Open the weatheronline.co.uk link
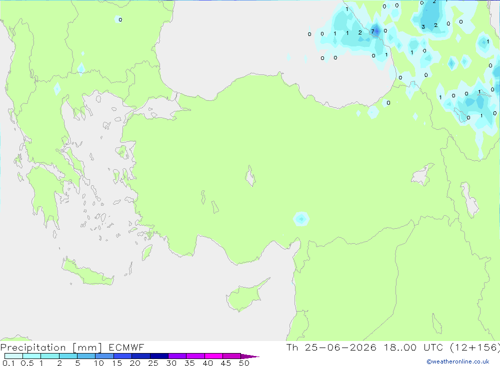Viewport: 500px width, 366px height. [458, 362]
